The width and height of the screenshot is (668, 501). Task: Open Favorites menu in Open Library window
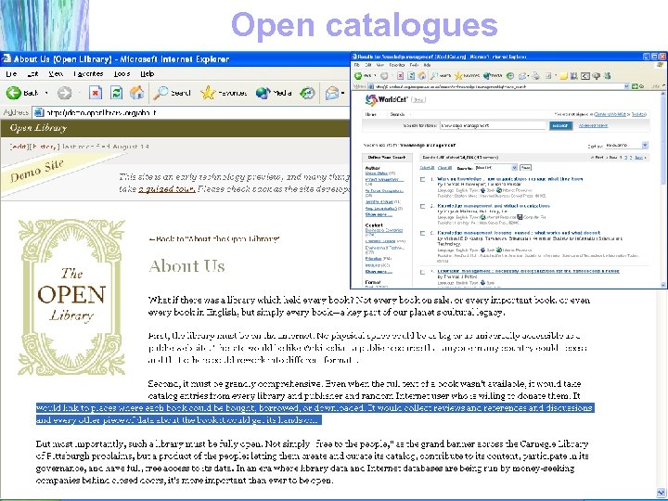(x=88, y=73)
